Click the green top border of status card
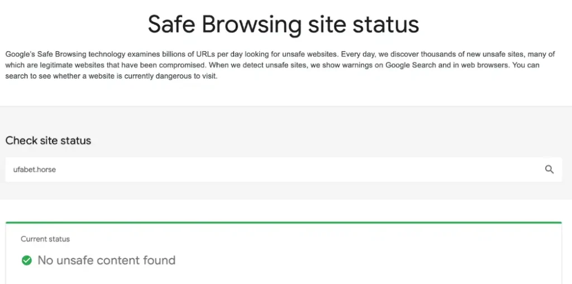This screenshot has width=572, height=284. pos(283,223)
